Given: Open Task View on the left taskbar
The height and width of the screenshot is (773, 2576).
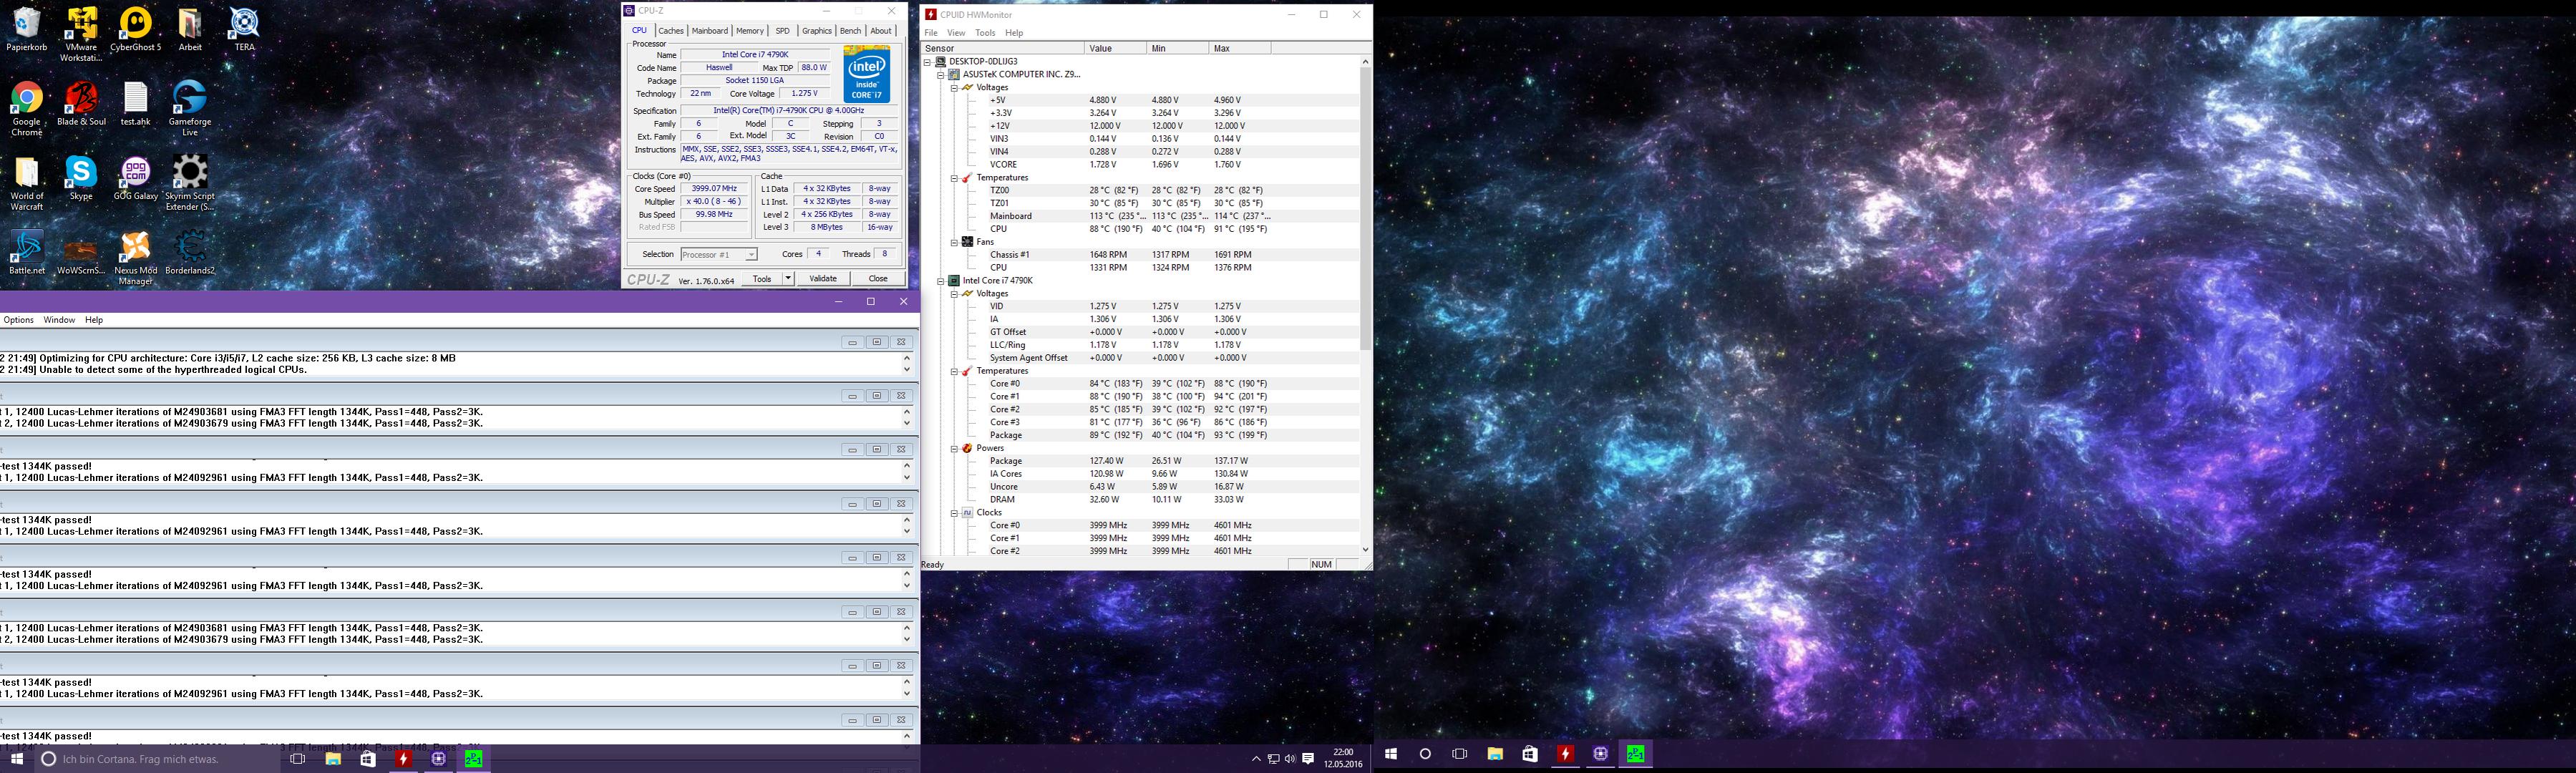Looking at the screenshot, I should 297,759.
